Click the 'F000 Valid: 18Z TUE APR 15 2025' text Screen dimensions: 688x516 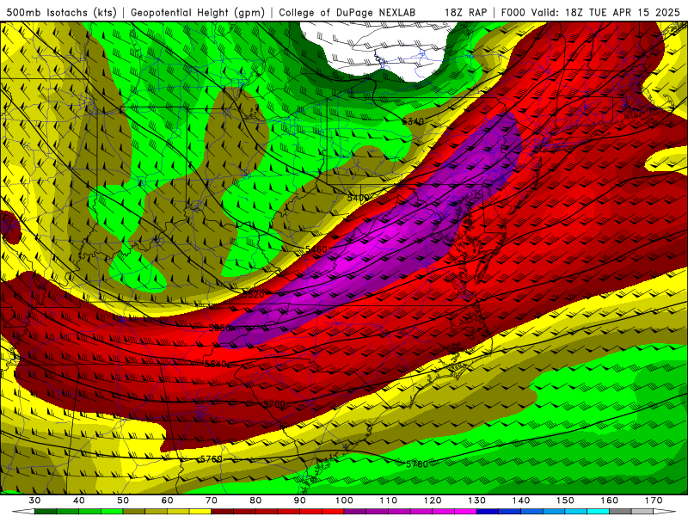point(590,12)
